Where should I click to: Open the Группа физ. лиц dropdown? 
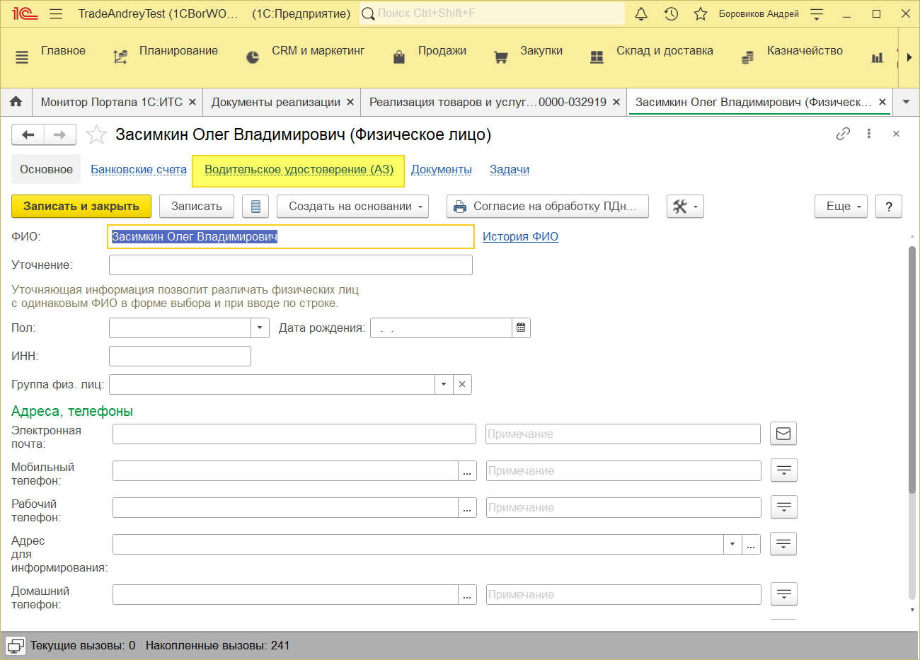444,384
